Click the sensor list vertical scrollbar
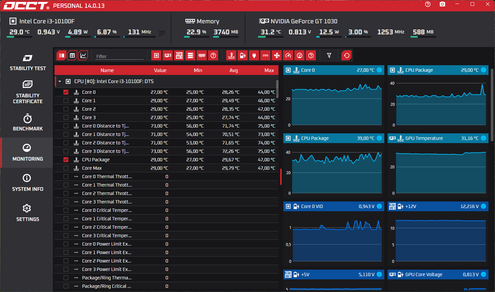495x292 pixels. point(277,89)
